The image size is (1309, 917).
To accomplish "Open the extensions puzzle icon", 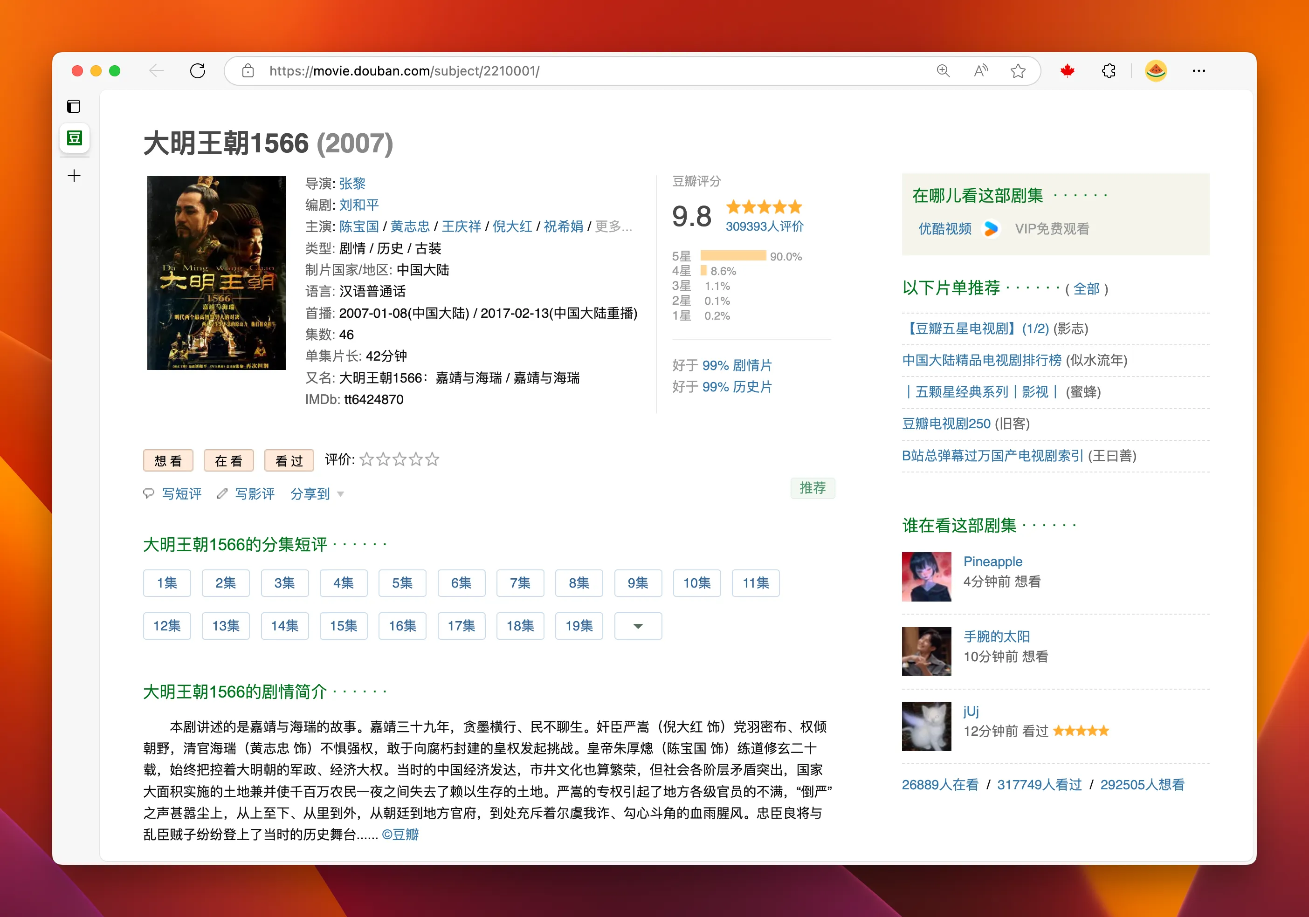I will [x=1109, y=71].
